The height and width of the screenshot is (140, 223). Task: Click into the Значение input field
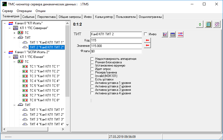116,46
